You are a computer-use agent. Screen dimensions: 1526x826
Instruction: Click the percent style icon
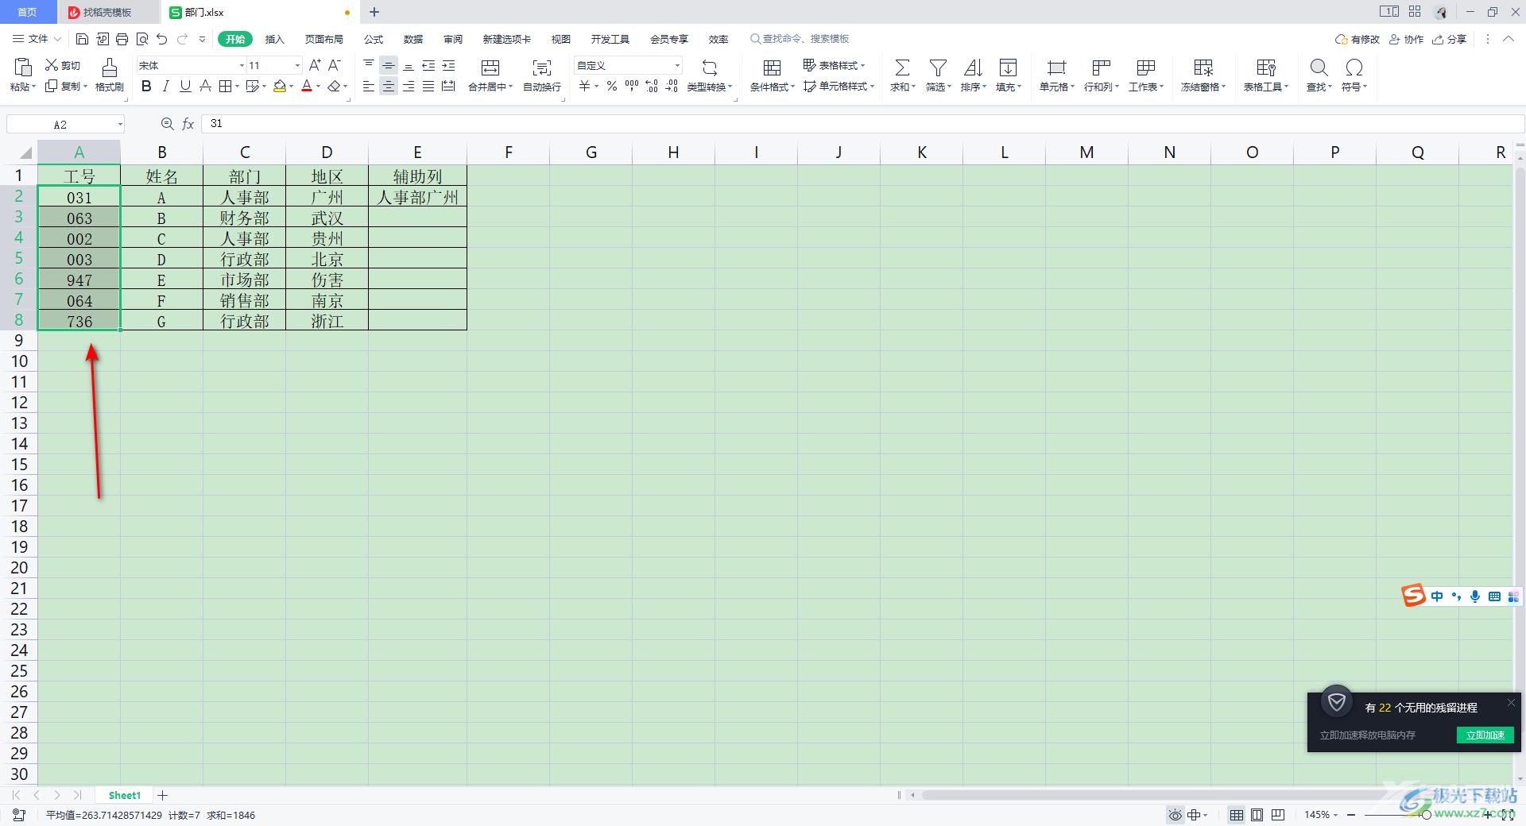tap(612, 86)
